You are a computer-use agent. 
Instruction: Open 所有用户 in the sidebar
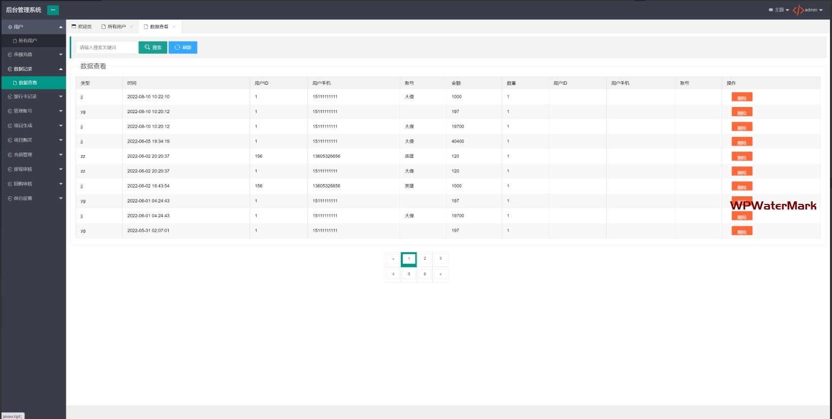[x=28, y=41]
